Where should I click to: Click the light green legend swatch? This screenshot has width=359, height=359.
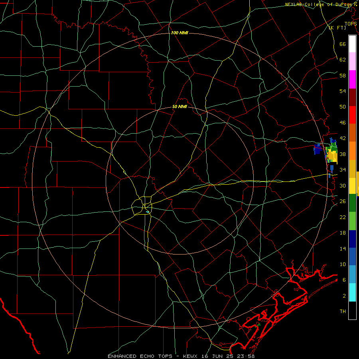pos(352,221)
